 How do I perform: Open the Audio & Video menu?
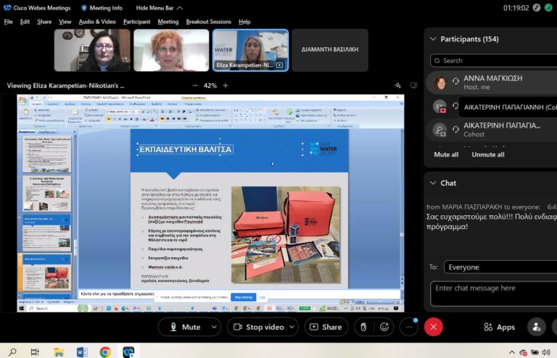point(97,22)
